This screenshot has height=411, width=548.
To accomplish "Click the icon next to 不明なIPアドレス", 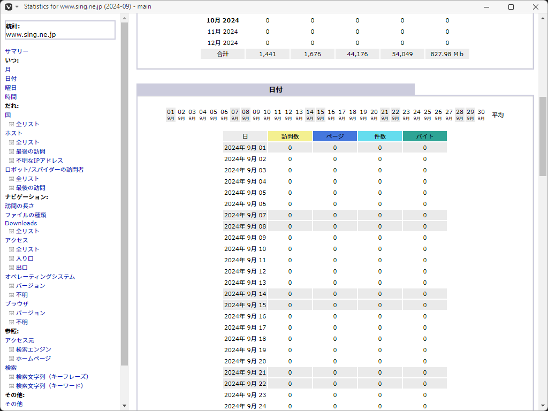I will click(x=11, y=161).
